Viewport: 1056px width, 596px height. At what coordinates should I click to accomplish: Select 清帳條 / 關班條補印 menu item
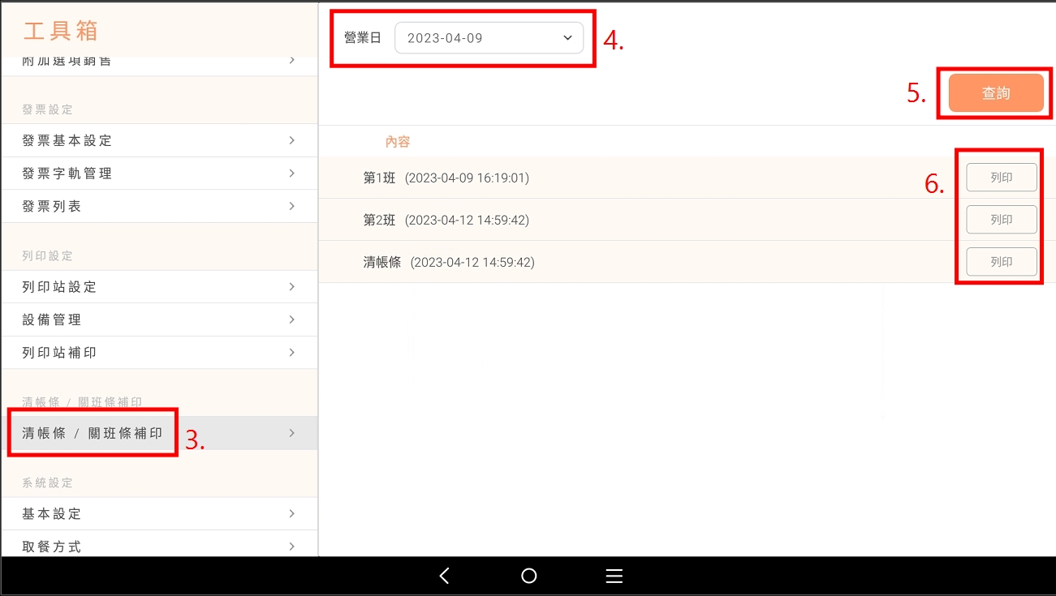pyautogui.click(x=93, y=433)
